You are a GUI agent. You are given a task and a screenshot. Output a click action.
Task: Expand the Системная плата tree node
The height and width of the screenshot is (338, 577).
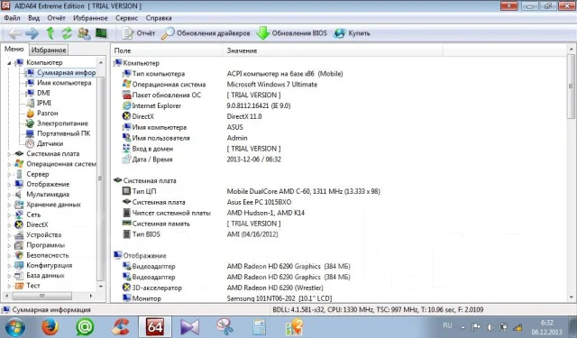coord(9,154)
